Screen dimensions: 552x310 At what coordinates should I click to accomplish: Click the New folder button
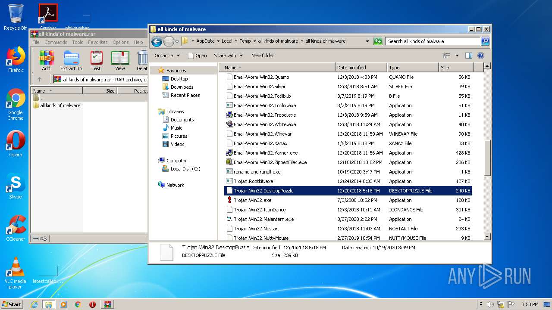point(263,56)
